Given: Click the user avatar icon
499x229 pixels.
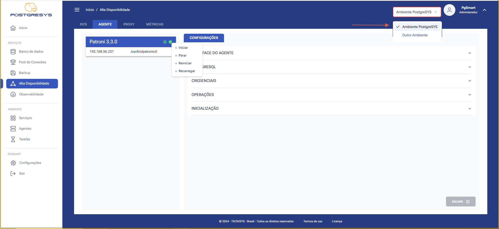Looking at the screenshot, I should [449, 10].
